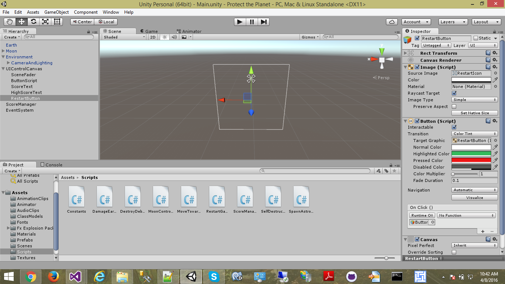Pick Normal Color with eyedropper
Image resolution: width=505 pixels, height=284 pixels.
point(495,147)
